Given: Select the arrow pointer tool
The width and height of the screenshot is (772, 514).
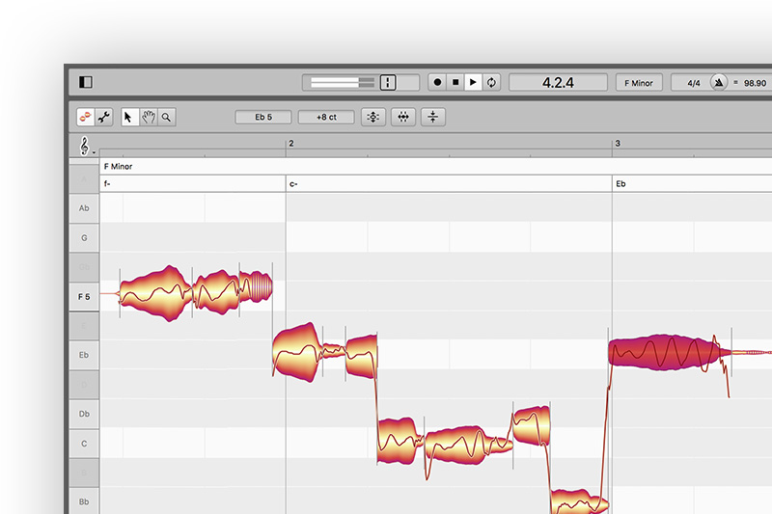Looking at the screenshot, I should coord(130,117).
